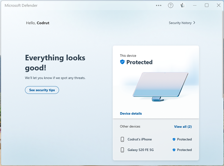Click phone icon next to Codrut's iPhone

[122, 139]
